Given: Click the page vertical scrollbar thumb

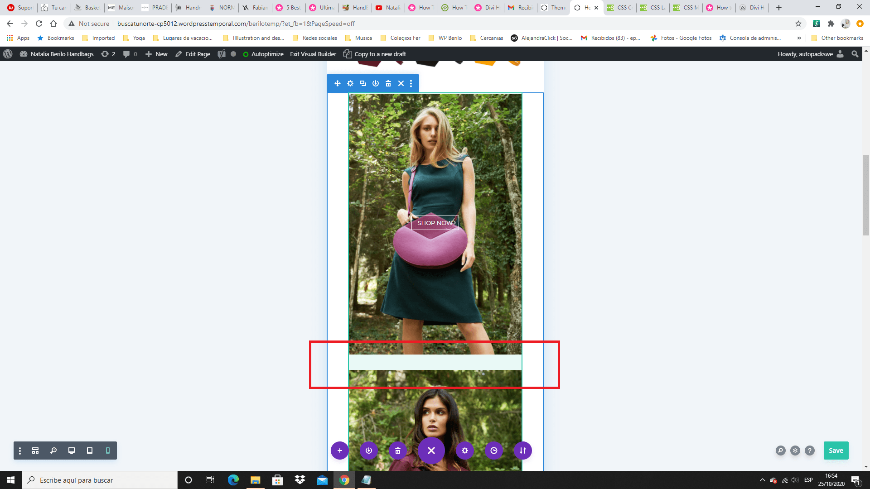Looking at the screenshot, I should 866,195.
